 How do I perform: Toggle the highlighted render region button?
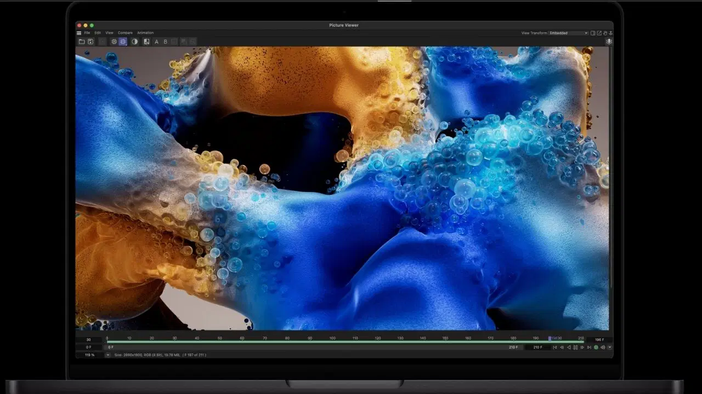point(123,42)
